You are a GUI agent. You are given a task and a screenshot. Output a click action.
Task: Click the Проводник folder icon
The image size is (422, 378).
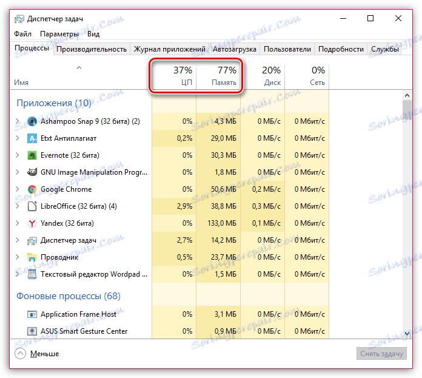(32, 257)
